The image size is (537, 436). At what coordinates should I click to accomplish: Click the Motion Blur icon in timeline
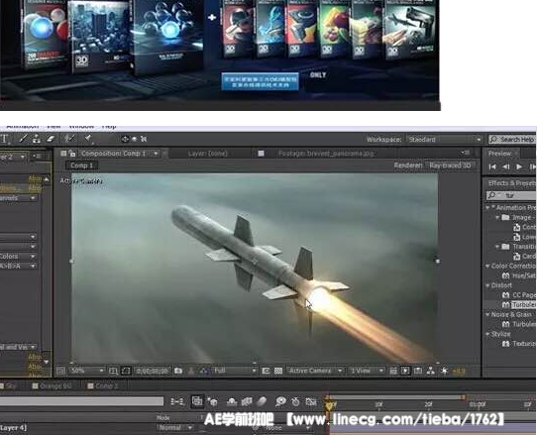click(262, 401)
